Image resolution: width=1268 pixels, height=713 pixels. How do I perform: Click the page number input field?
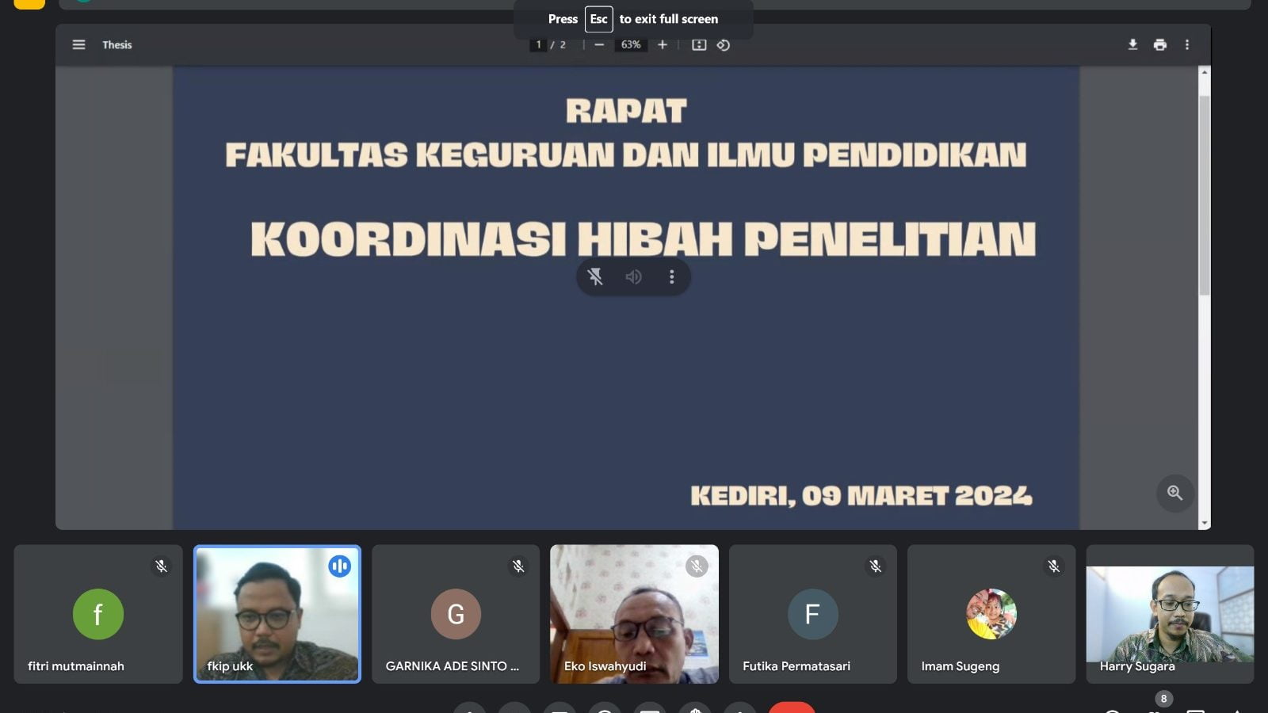[x=539, y=45]
